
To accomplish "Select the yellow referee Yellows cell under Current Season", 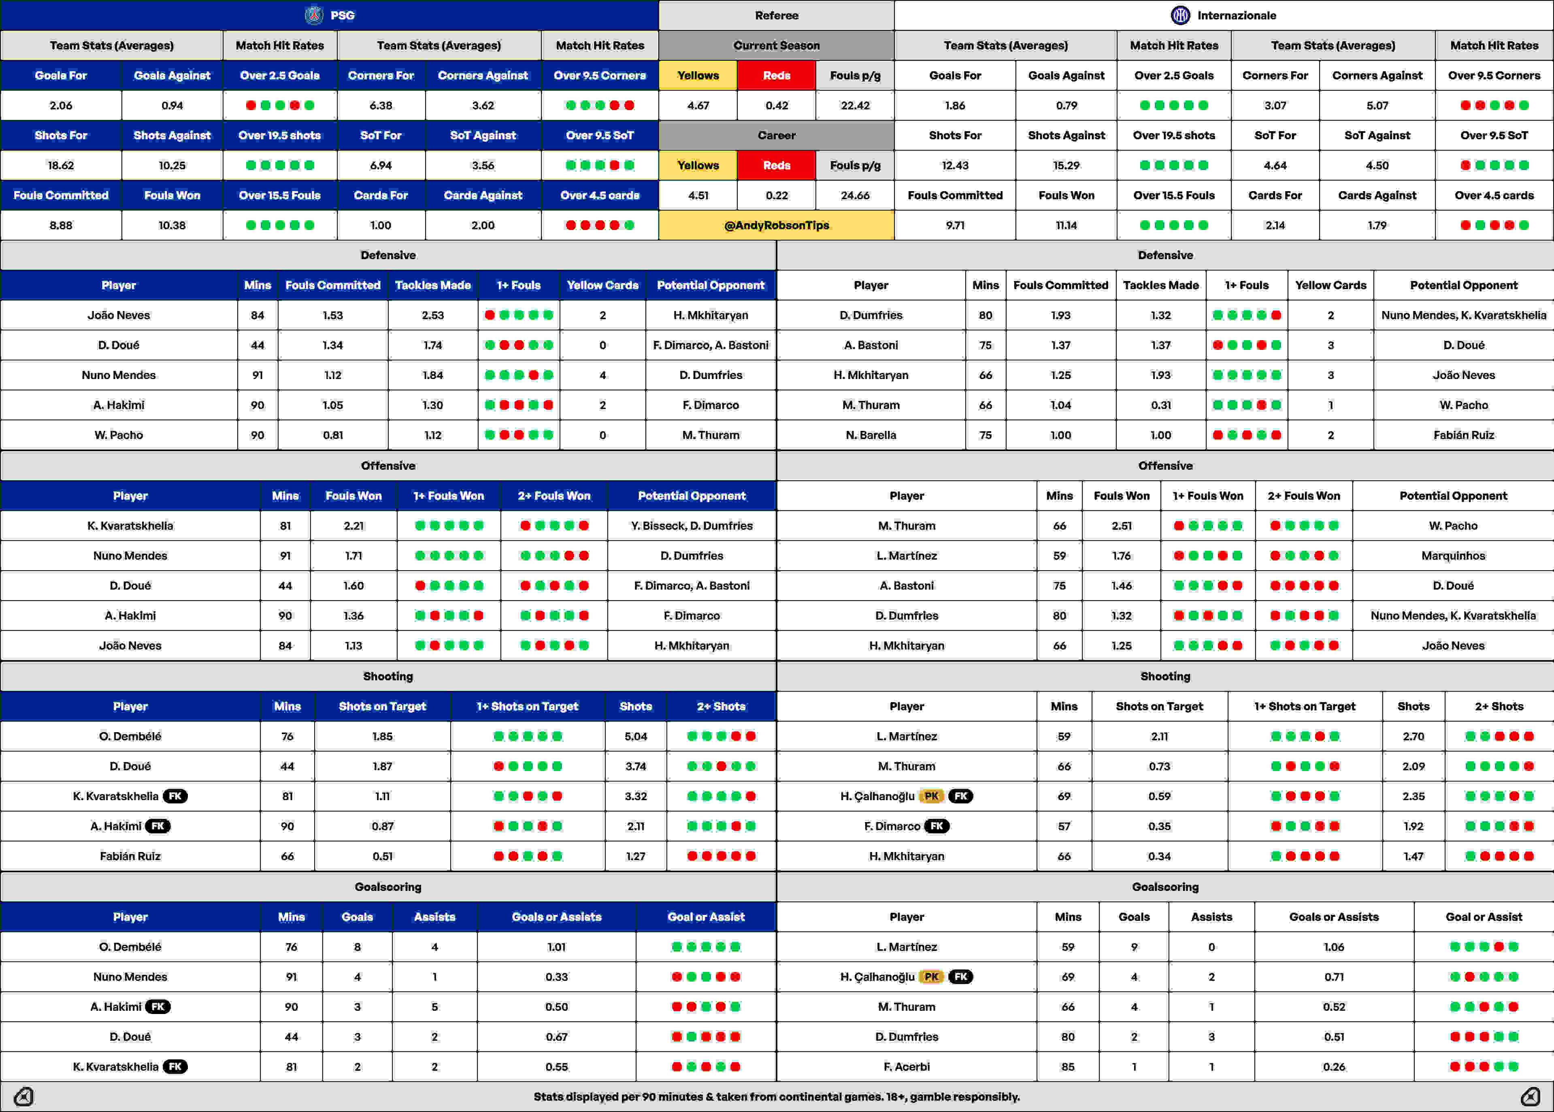I will pos(698,75).
